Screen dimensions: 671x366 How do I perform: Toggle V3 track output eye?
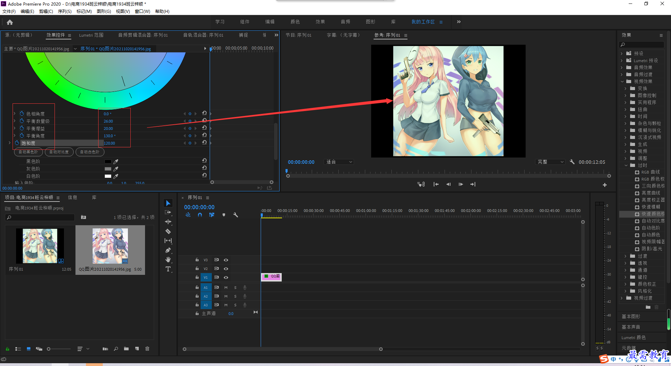click(x=226, y=260)
